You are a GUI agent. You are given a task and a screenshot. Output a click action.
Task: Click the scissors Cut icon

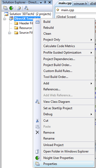tap(37, 121)
